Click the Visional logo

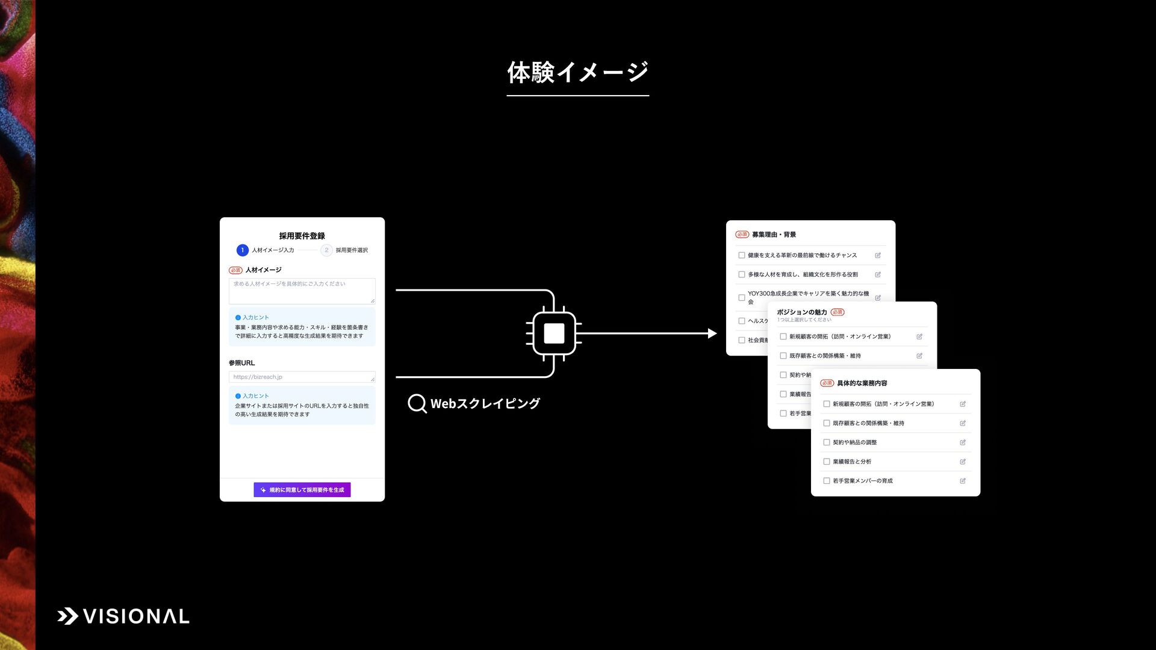pyautogui.click(x=123, y=616)
